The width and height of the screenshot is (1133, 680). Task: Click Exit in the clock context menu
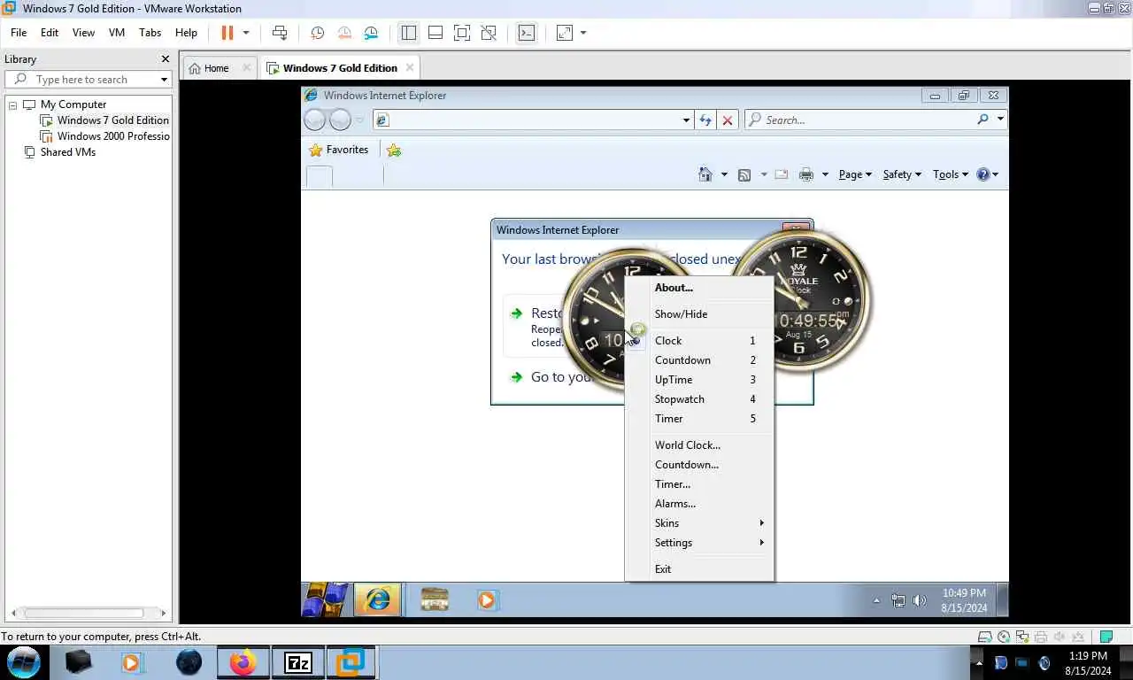(x=699, y=569)
